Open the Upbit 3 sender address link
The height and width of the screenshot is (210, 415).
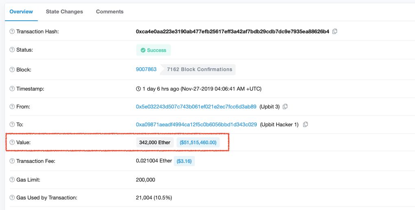(196, 107)
